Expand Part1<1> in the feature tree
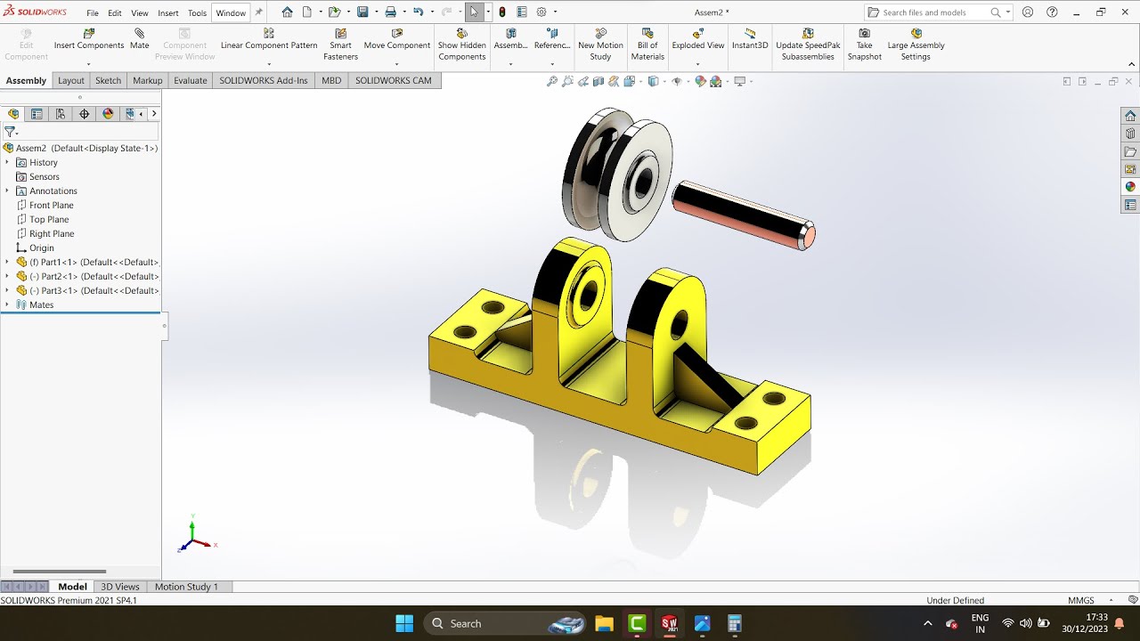This screenshot has height=641, width=1140. click(x=7, y=262)
